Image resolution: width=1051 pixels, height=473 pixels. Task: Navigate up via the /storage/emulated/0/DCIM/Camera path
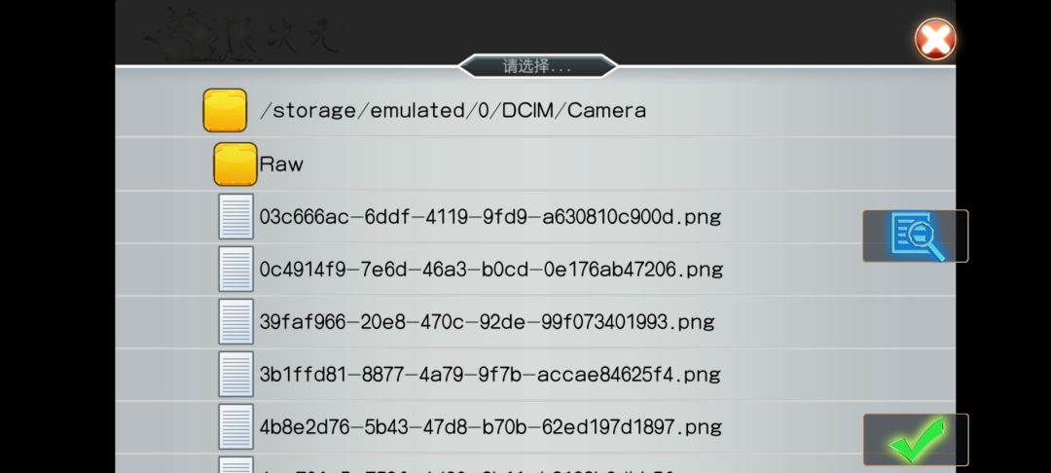(453, 111)
